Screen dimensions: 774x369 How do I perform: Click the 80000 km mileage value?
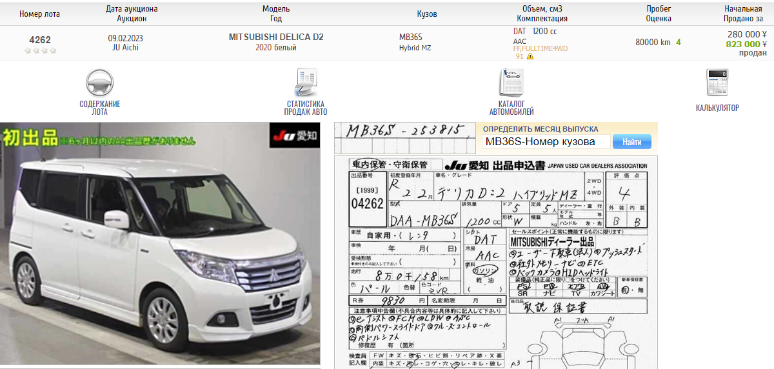(653, 42)
